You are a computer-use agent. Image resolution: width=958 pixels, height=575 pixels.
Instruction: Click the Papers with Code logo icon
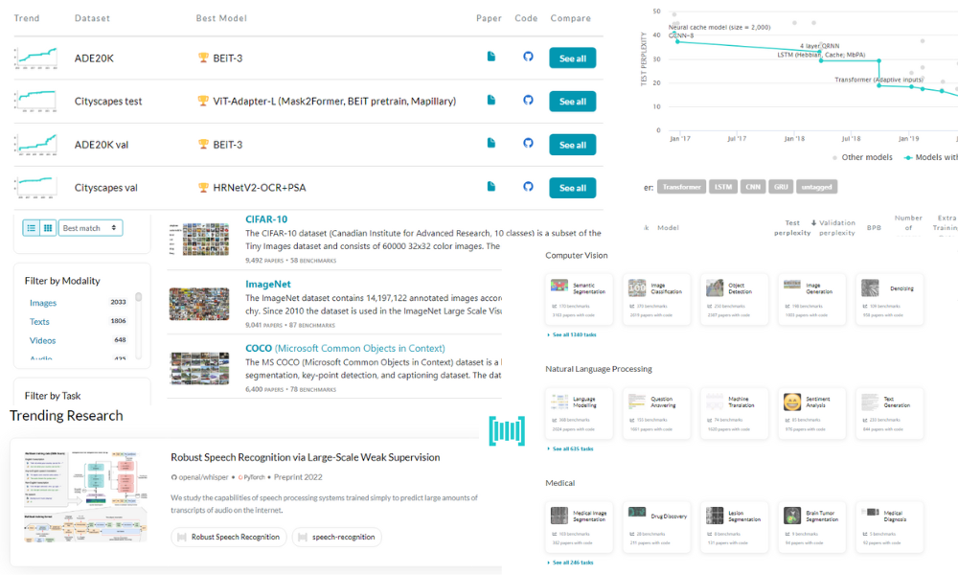click(x=507, y=431)
